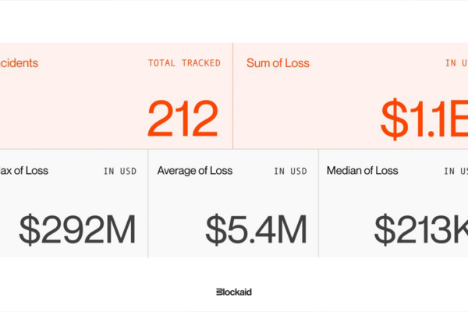Click the TOTAL TRACKED label
The height and width of the screenshot is (312, 468).
point(184,63)
